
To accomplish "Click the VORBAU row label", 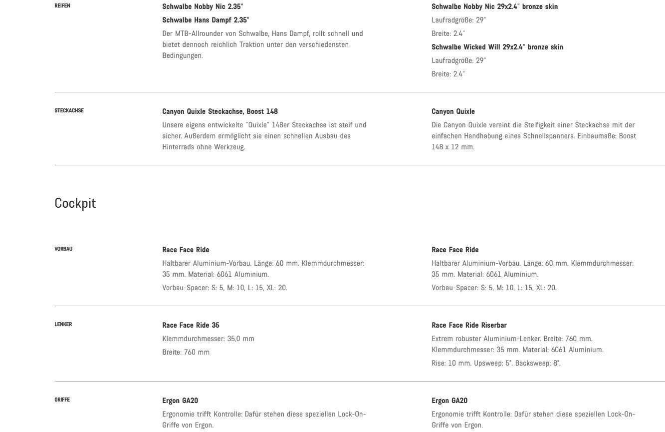I will coord(63,249).
